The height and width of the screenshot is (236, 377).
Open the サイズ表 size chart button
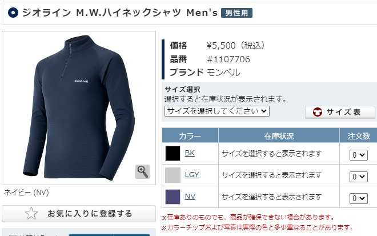[340, 112]
